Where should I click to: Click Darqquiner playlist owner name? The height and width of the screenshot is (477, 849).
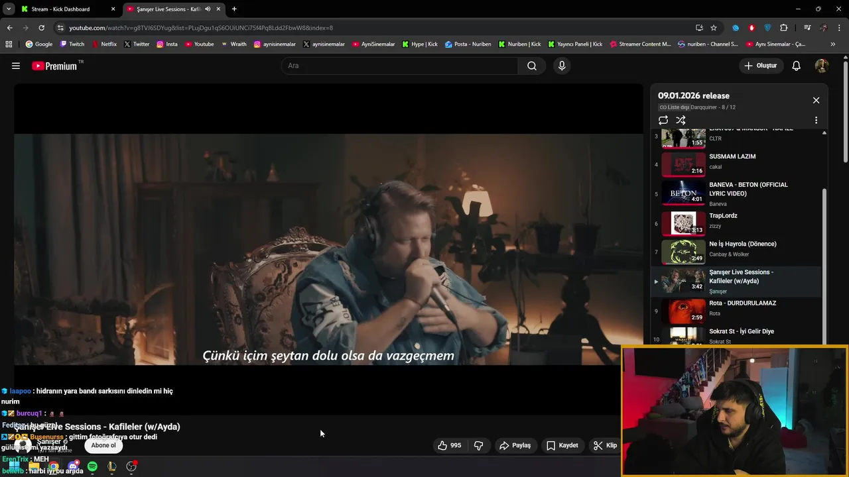pyautogui.click(x=704, y=107)
